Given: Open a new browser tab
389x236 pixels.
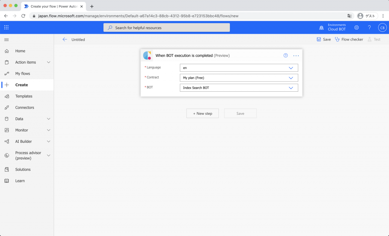Looking at the screenshot, I should [x=92, y=6].
